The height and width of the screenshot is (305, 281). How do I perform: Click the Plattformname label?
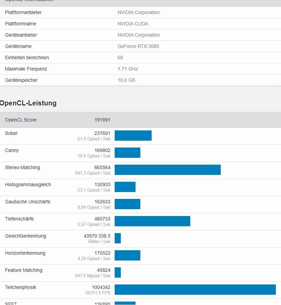[21, 24]
